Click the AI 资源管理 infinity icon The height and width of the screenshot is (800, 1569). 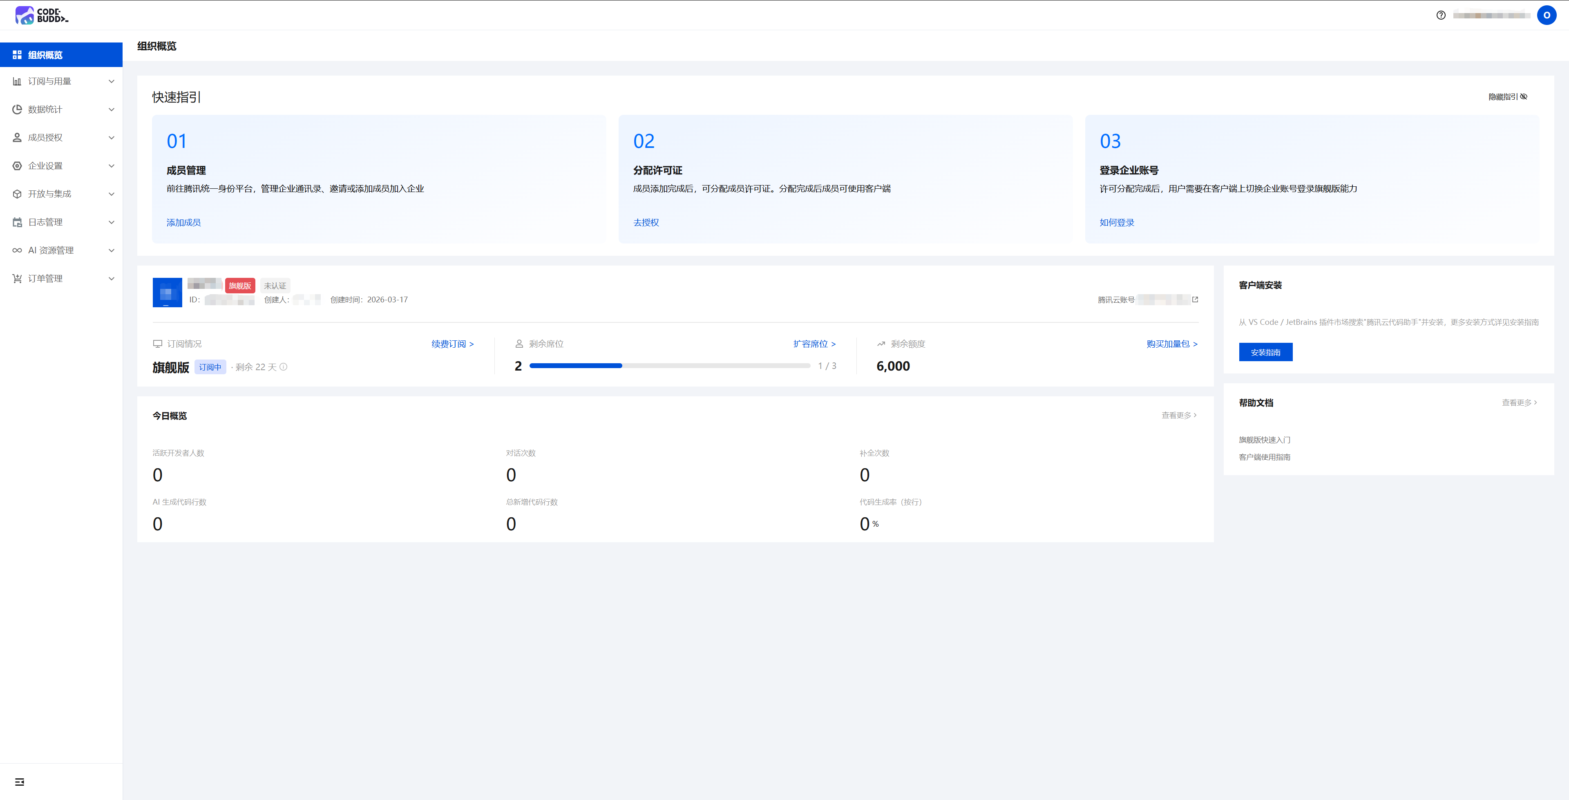pyautogui.click(x=17, y=250)
